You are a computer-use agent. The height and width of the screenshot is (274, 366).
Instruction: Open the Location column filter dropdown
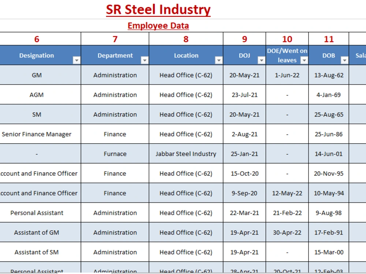[x=219, y=60]
